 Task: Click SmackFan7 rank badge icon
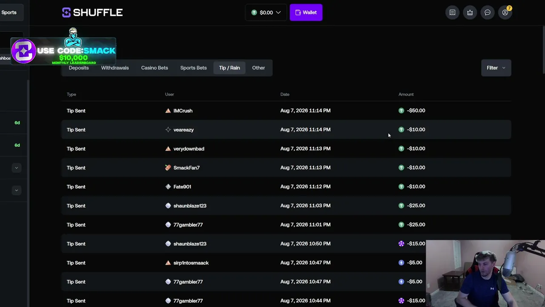[x=168, y=168]
